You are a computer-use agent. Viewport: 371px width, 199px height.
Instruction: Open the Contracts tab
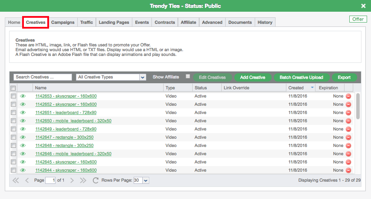165,22
